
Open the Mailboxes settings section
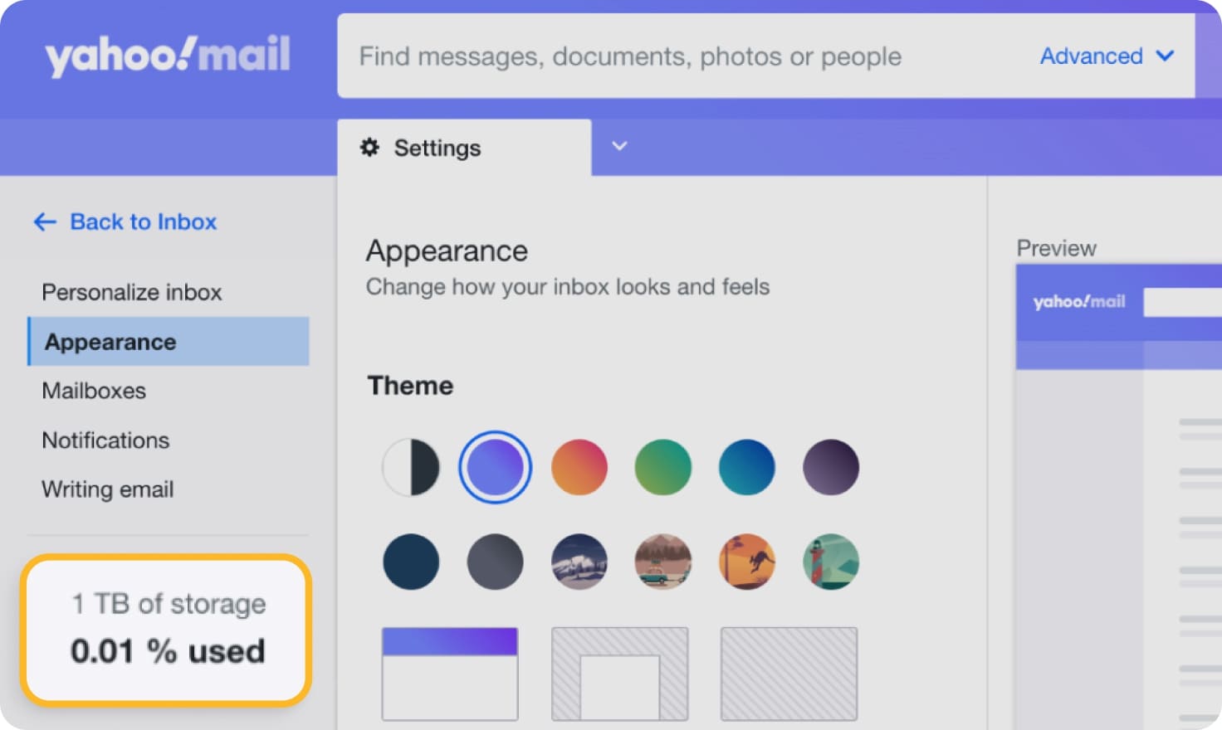click(94, 391)
